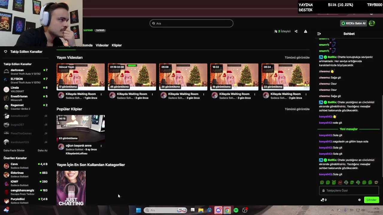The height and width of the screenshot is (215, 383).
Task: Open the Eldorinaa recommended channel
Action: click(25, 174)
